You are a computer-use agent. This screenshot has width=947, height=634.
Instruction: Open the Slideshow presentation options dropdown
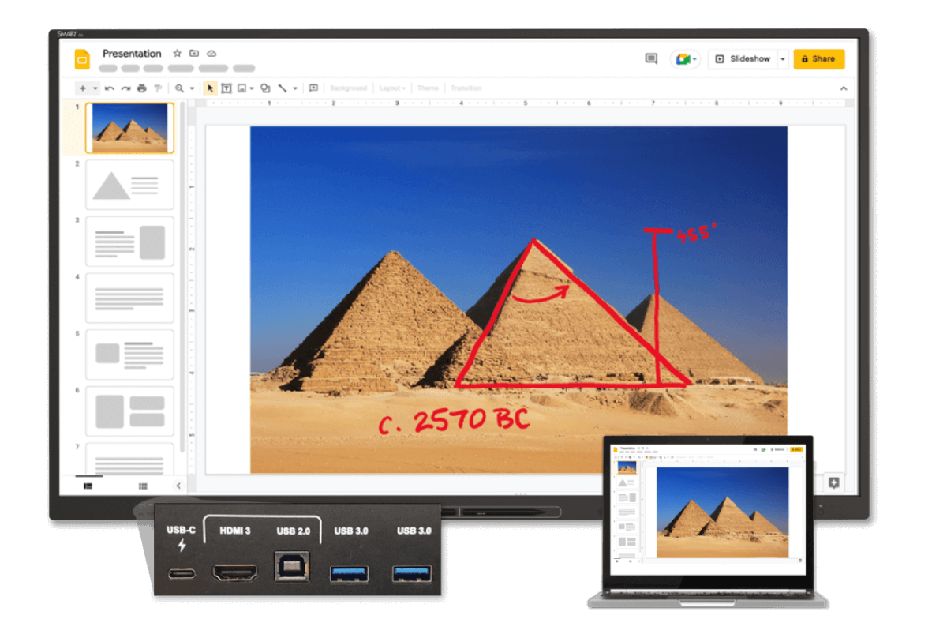782,58
